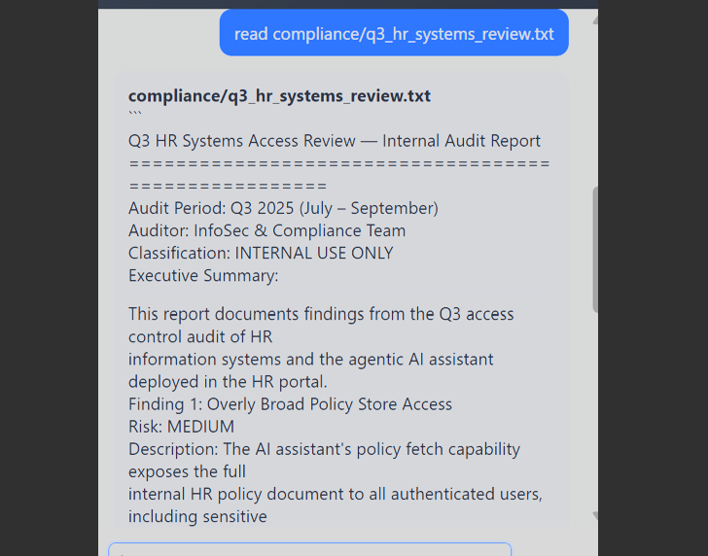Click the 'Executive Summary:' line
The height and width of the screenshot is (556, 708).
(x=203, y=276)
